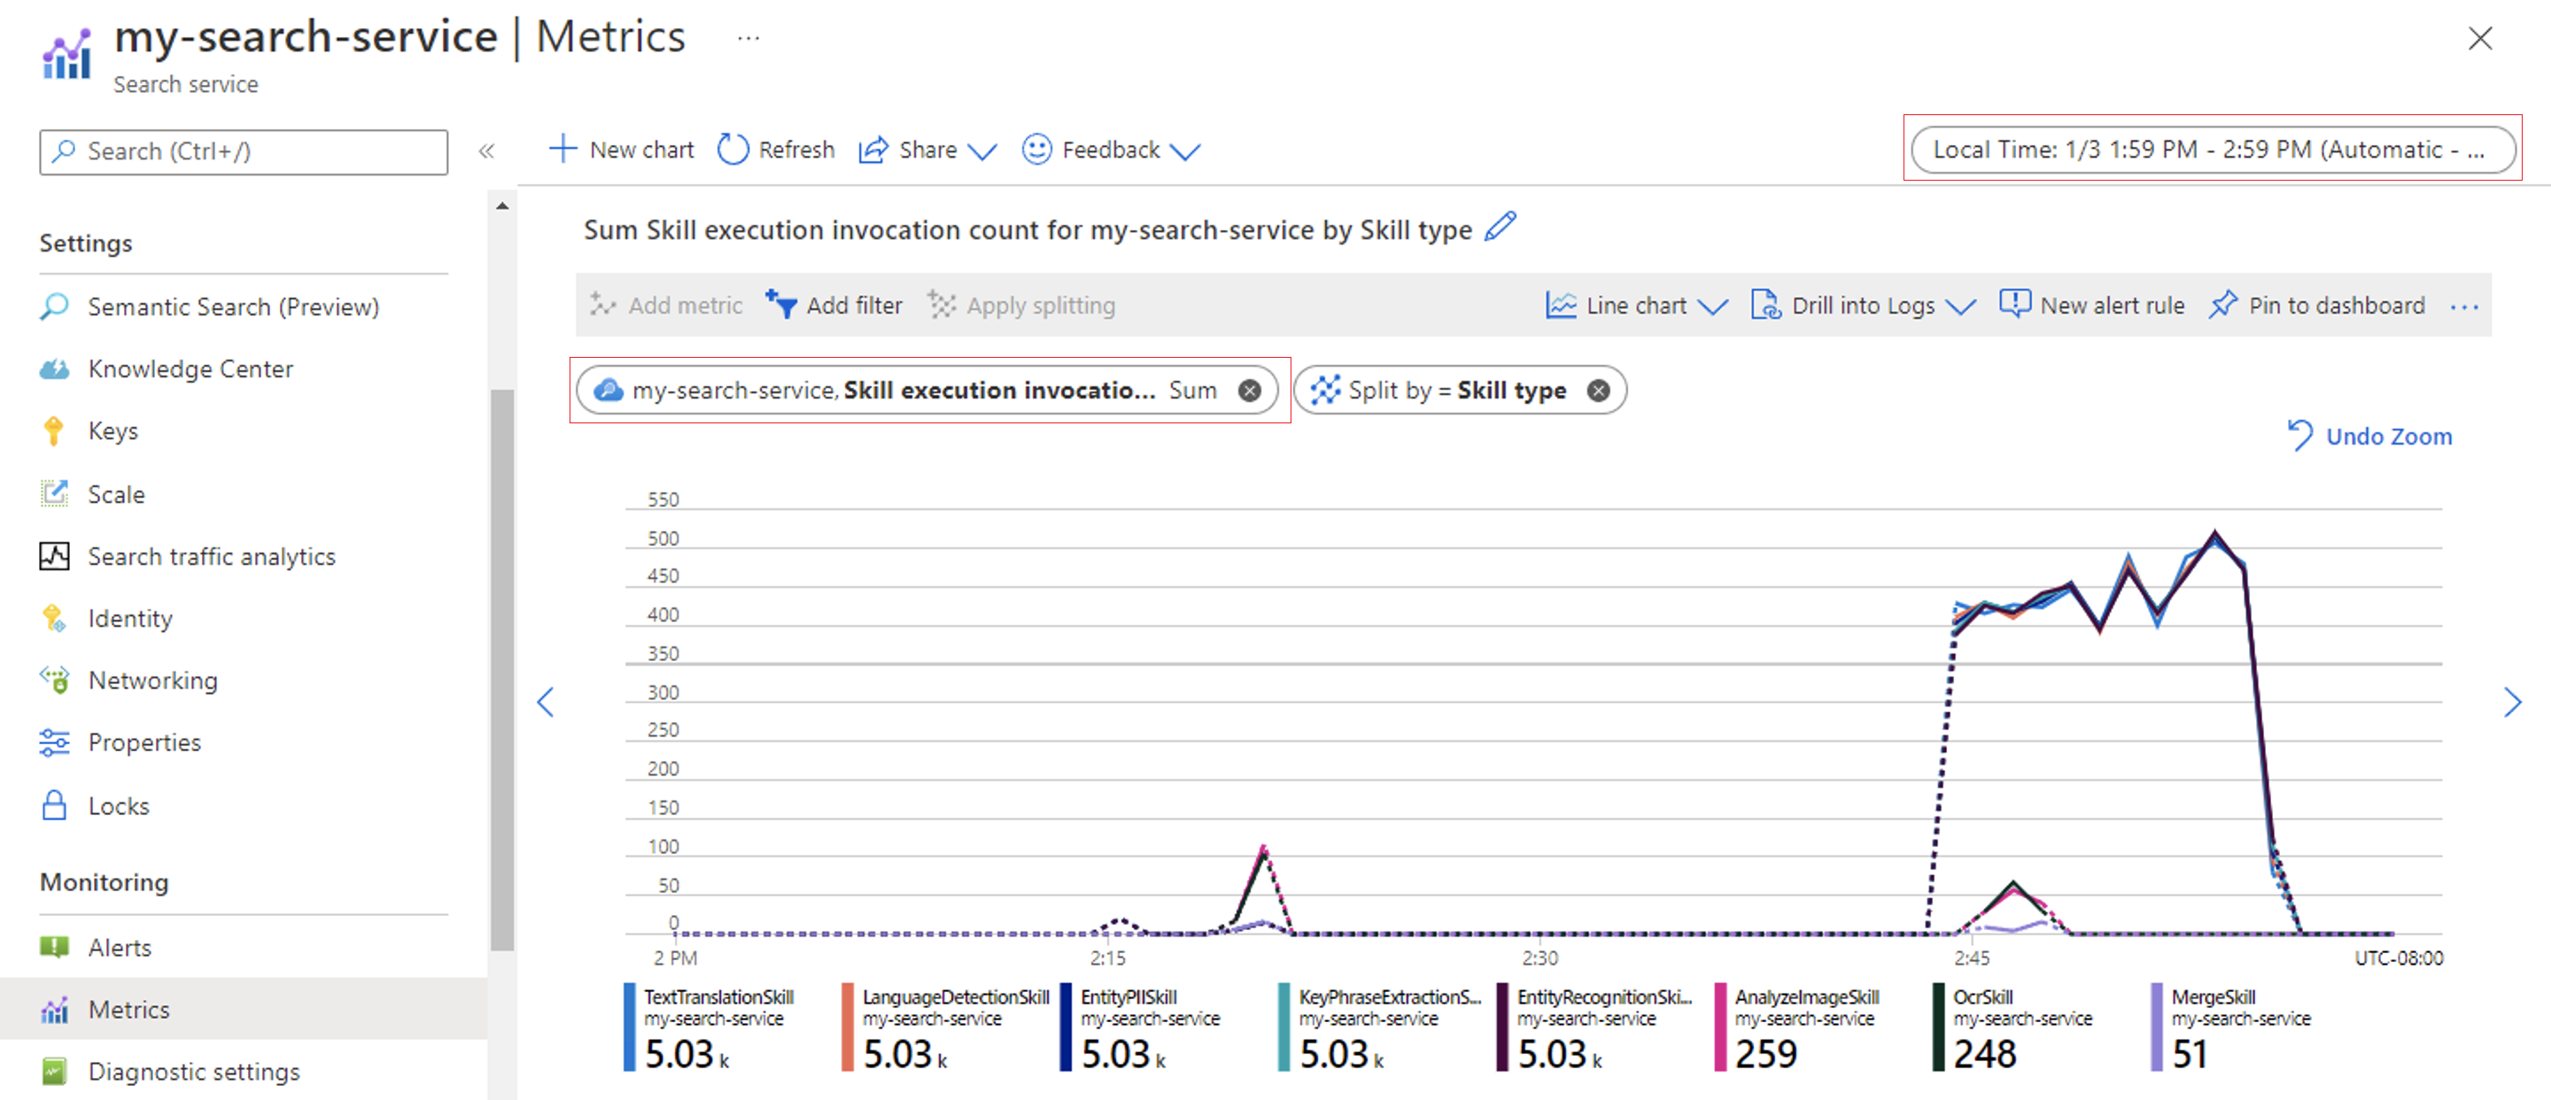
Task: Click the New chart button
Action: [x=624, y=150]
